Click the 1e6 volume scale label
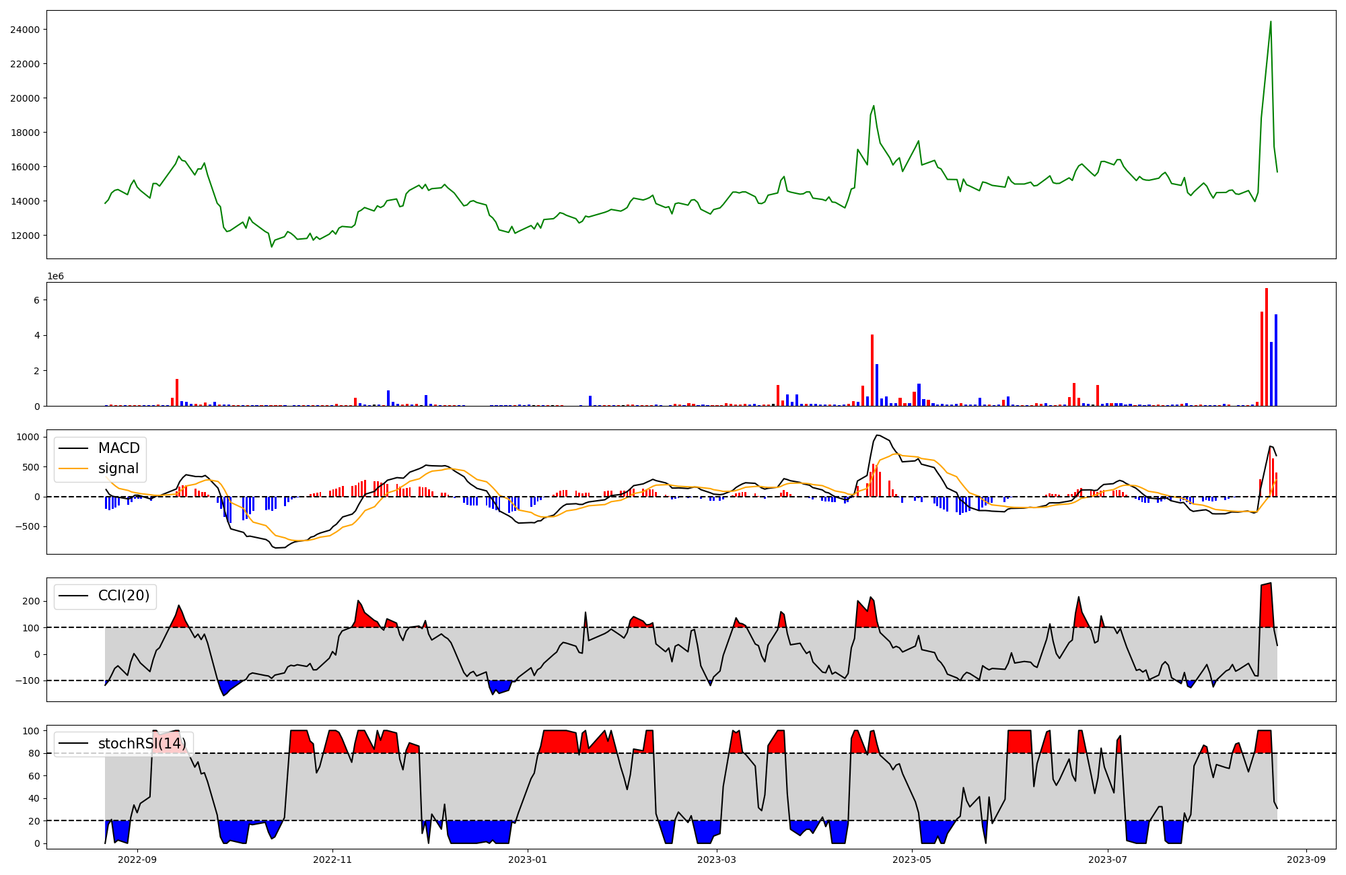The width and height of the screenshot is (1346, 875). click(55, 277)
